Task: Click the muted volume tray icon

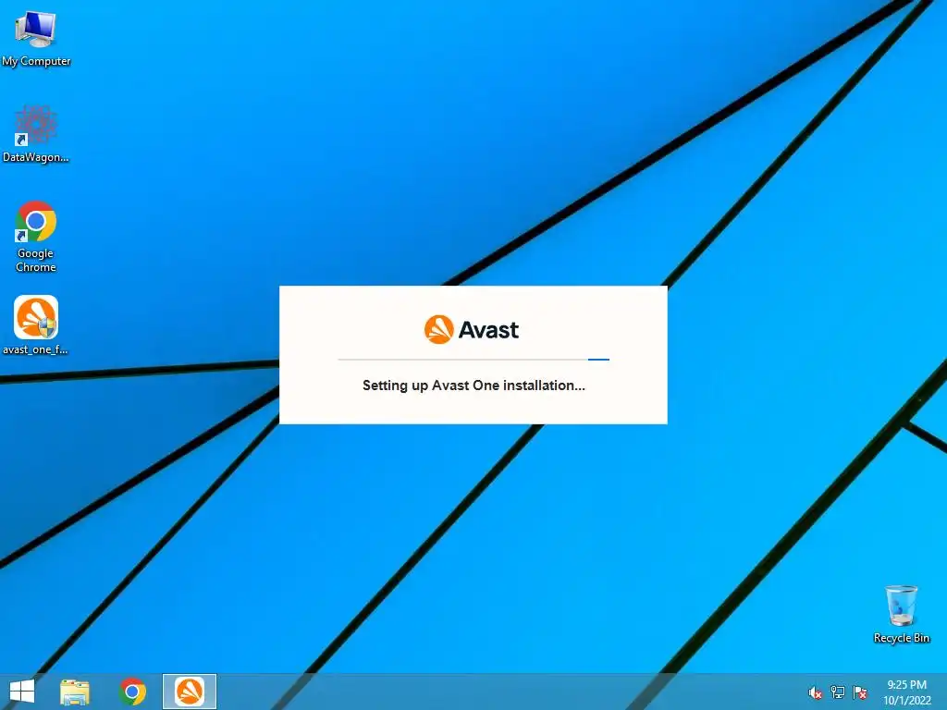Action: 816,692
